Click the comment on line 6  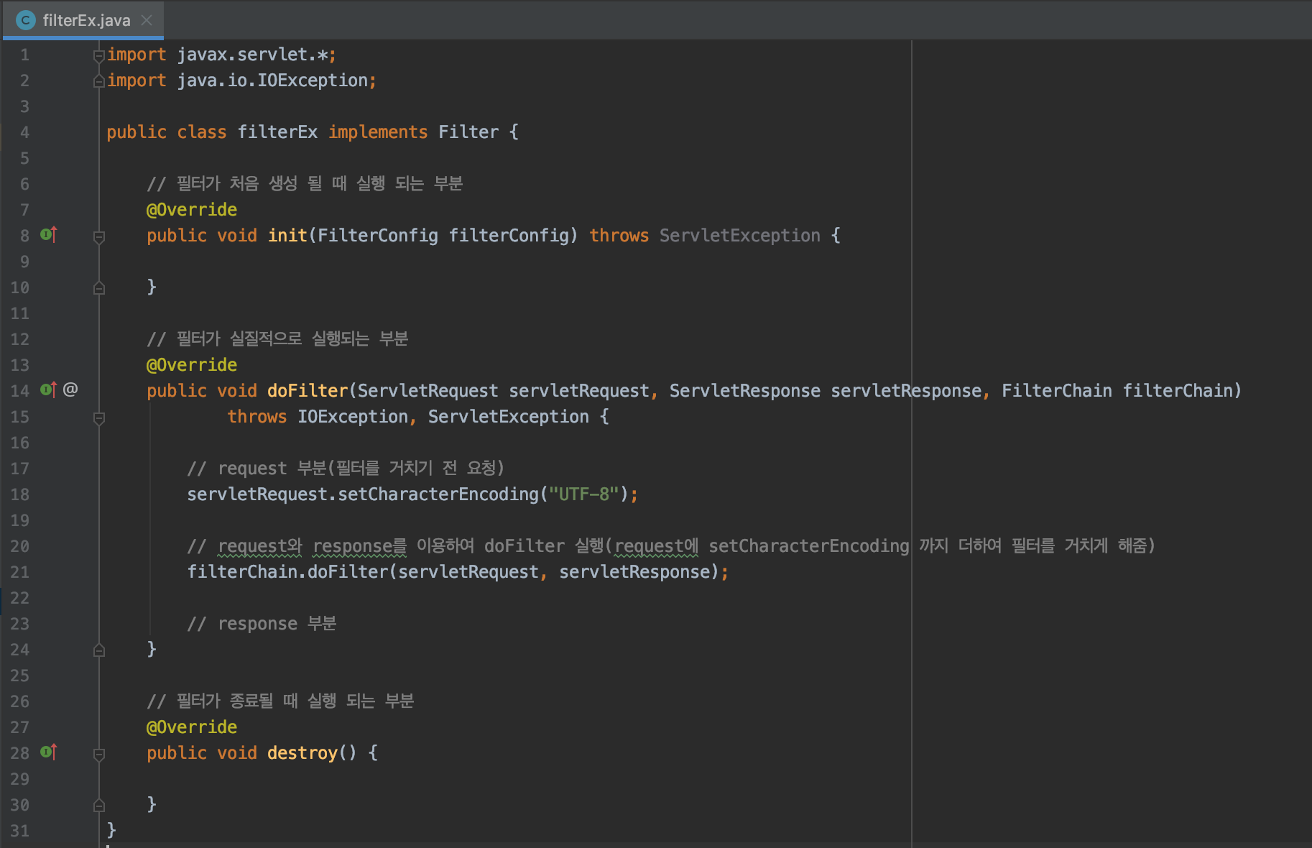(305, 184)
